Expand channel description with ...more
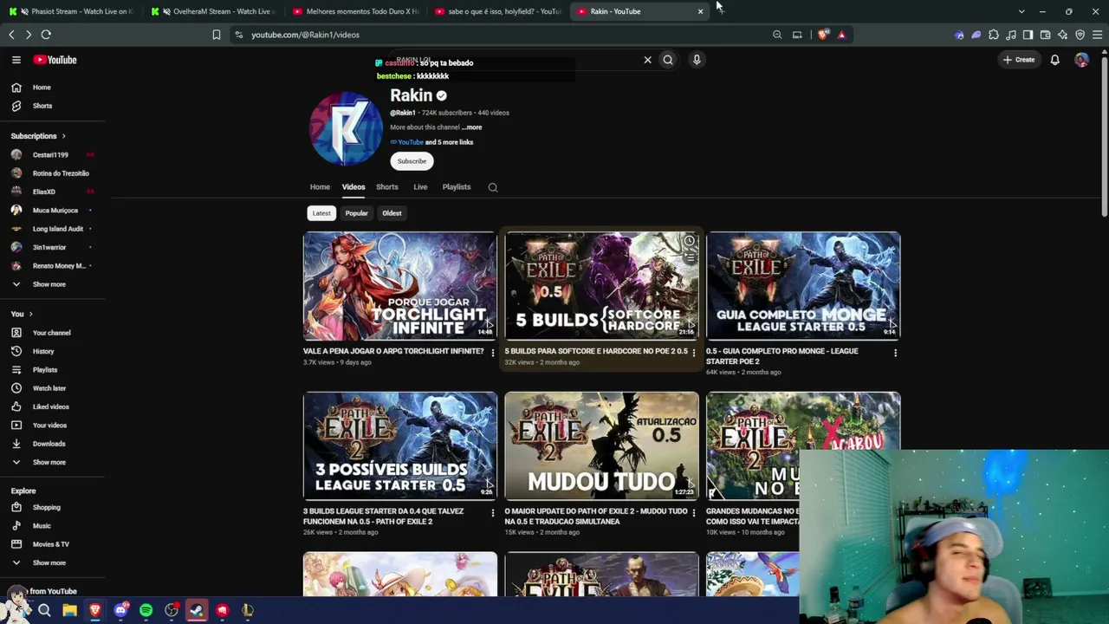The image size is (1109, 624). (471, 127)
